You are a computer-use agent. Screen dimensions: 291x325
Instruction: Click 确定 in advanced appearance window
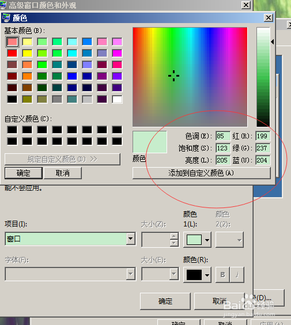tap(165, 301)
